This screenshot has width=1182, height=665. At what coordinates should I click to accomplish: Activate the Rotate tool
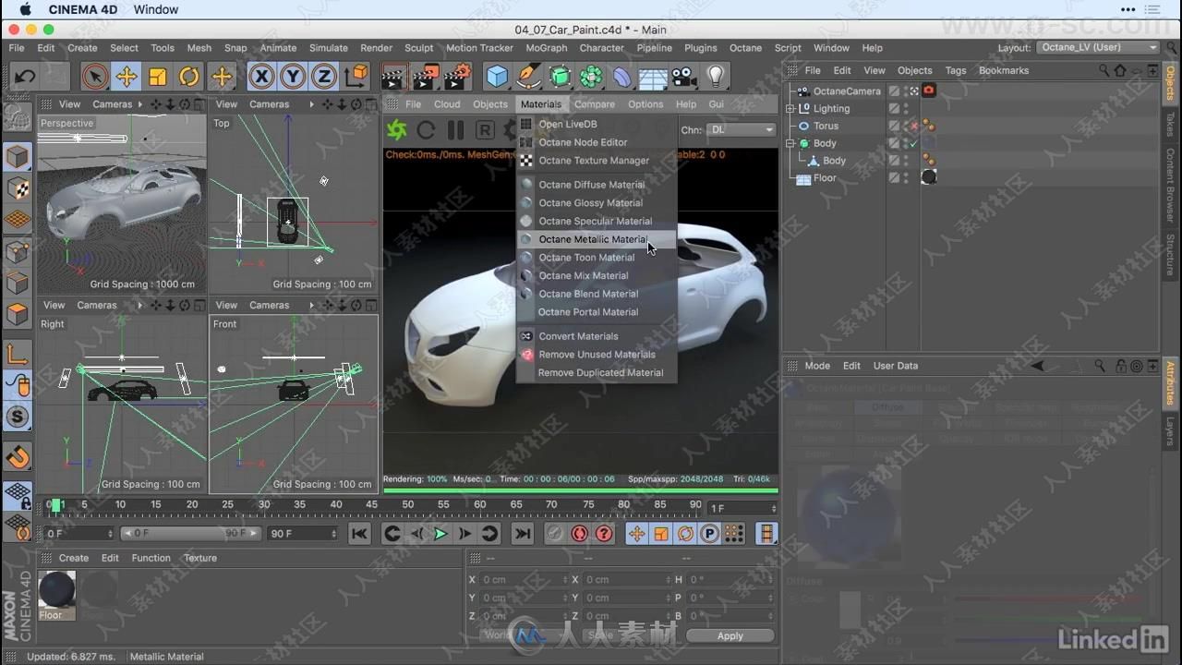189,77
